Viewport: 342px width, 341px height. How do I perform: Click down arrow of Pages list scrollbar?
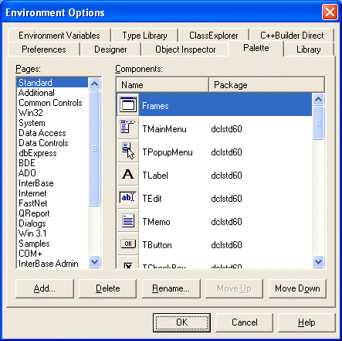tap(95, 262)
